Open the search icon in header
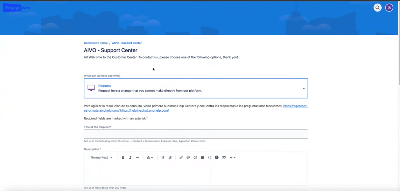The image size is (400, 191). coord(378,8)
